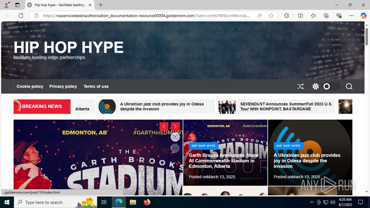Click the vinyl record ticker thumbnail

pyautogui.click(x=107, y=107)
